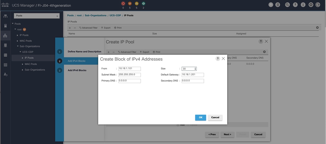The height and width of the screenshot is (144, 326).
Task: Open the header list menu icon
Action: [278, 5]
